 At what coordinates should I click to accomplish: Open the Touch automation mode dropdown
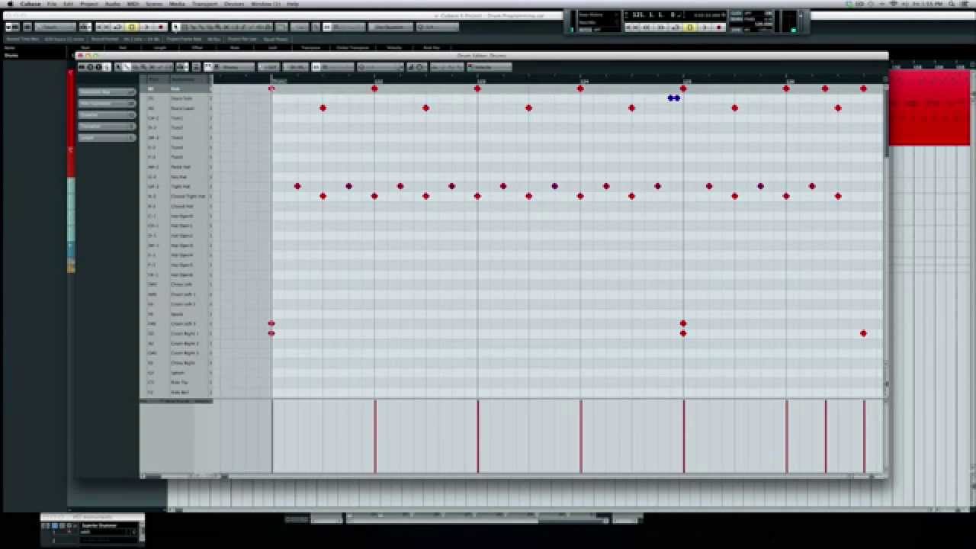[55, 27]
